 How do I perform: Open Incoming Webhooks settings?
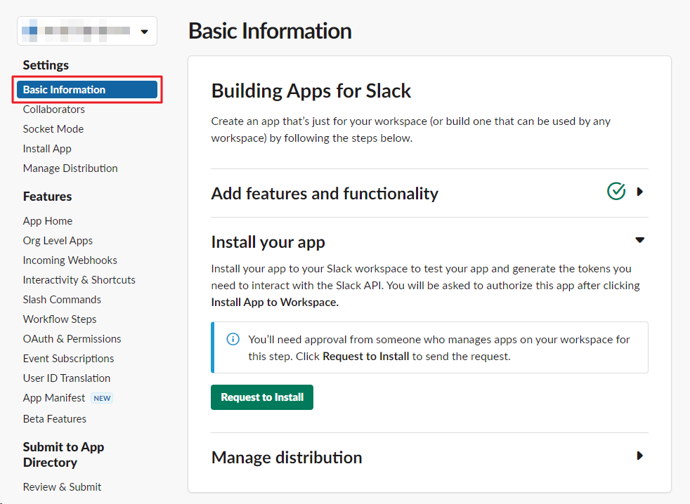(70, 260)
